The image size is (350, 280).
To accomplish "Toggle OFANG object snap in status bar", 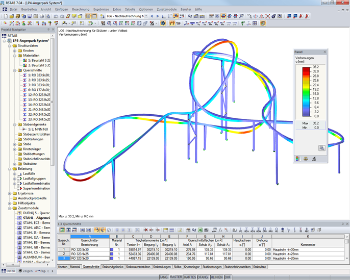I will (x=203, y=277).
